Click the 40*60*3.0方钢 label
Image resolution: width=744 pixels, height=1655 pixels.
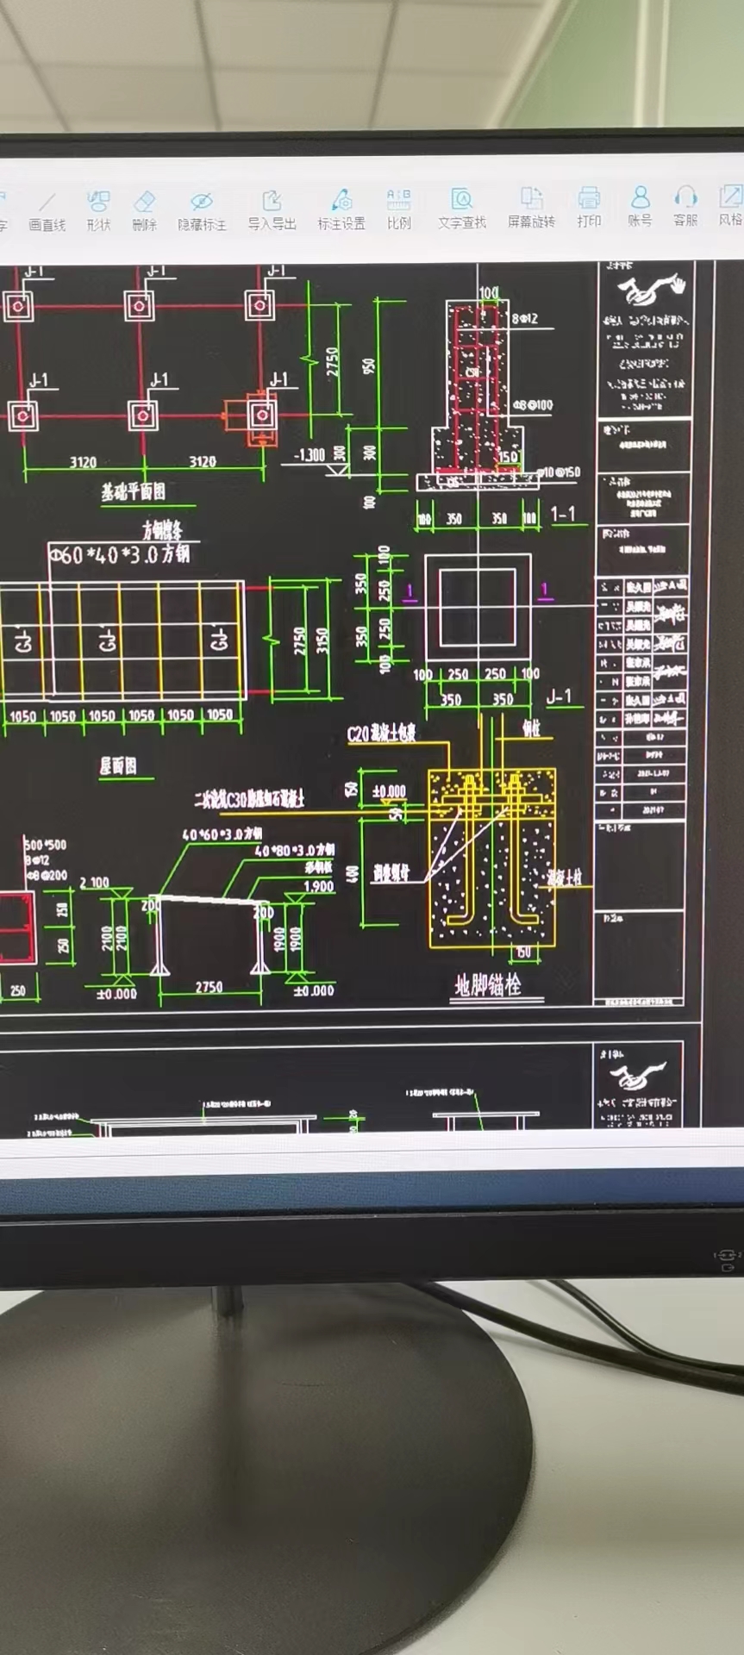click(222, 834)
